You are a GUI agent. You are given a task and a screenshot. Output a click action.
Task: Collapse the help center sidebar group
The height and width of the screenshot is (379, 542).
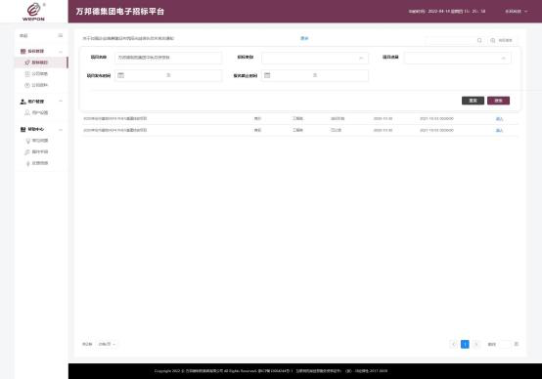tap(61, 130)
